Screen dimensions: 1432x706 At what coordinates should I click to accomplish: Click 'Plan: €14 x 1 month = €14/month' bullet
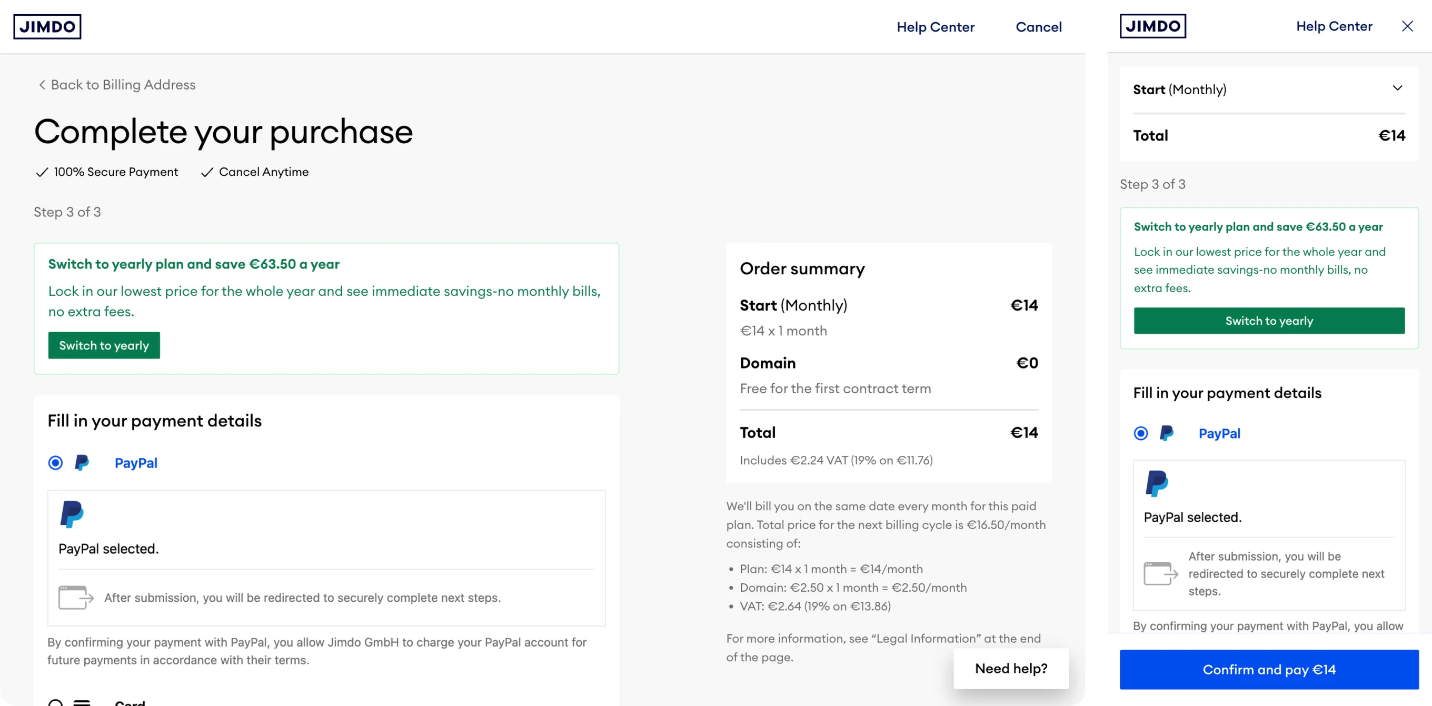click(831, 569)
